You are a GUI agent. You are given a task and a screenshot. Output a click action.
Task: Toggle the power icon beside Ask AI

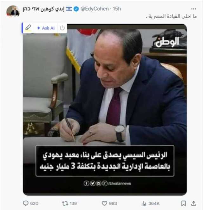(62, 28)
